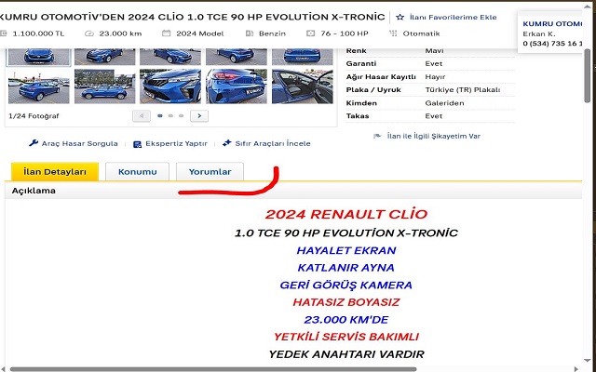Click the KATLANIR AYNA text line

pyautogui.click(x=345, y=268)
